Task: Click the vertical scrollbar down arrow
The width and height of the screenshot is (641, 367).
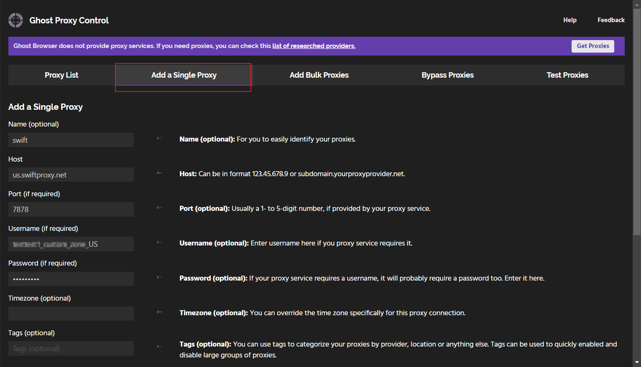Action: pyautogui.click(x=637, y=362)
